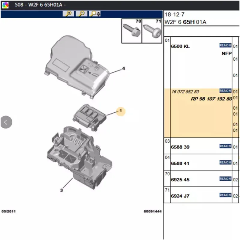The width and height of the screenshot is (240, 240).
Task: Click callout number 3 on the diagram
Action: pyautogui.click(x=61, y=190)
